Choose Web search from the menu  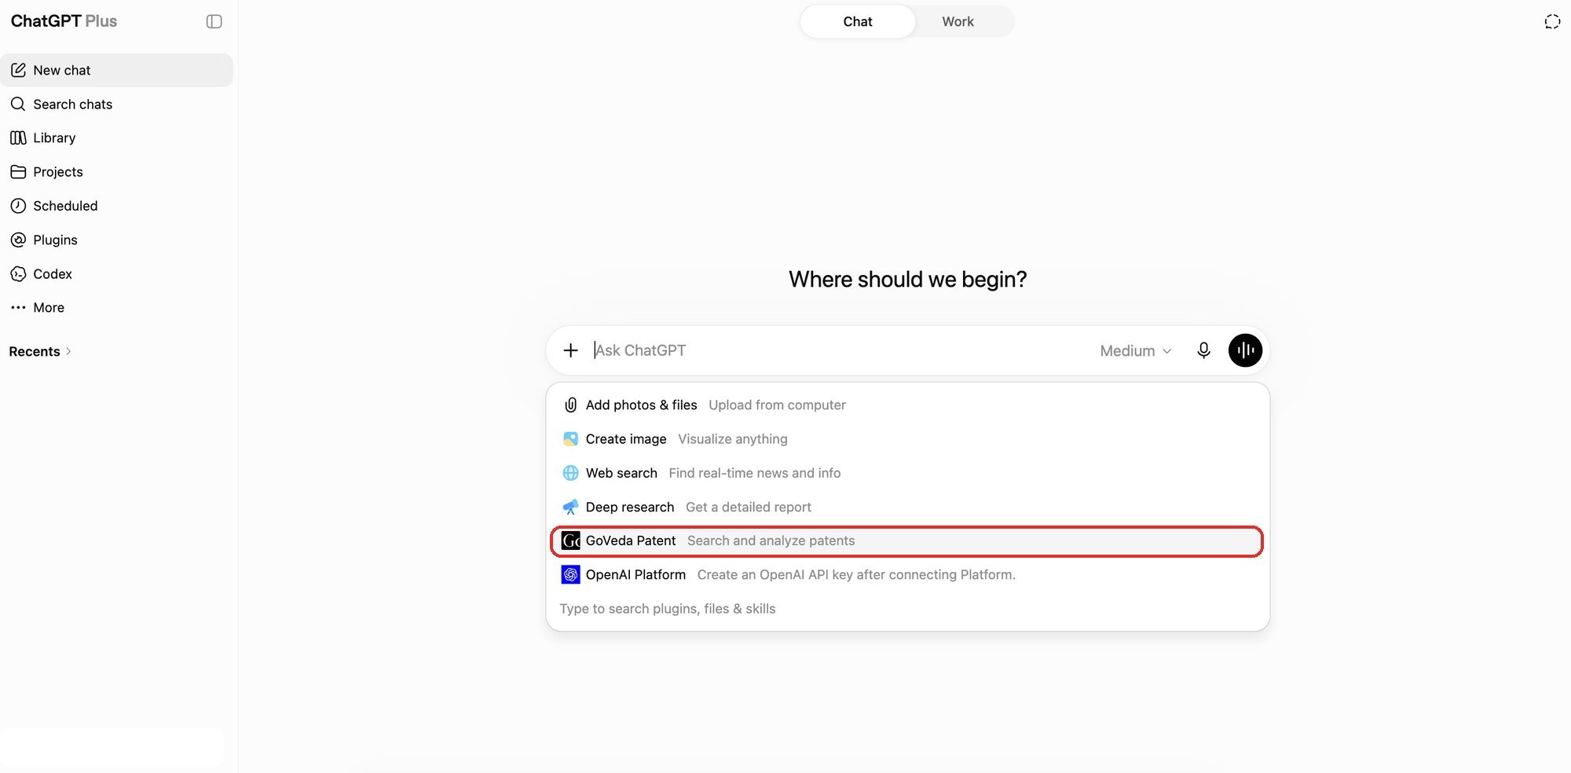click(x=908, y=473)
